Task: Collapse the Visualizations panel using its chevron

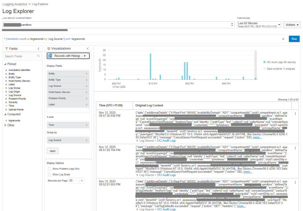Action: (x=88, y=49)
